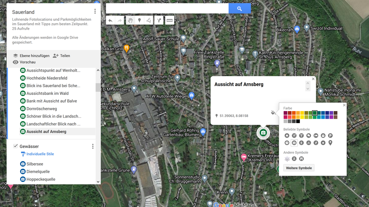Click Weitere Symbole button
The width and height of the screenshot is (369, 207).
coord(299,168)
